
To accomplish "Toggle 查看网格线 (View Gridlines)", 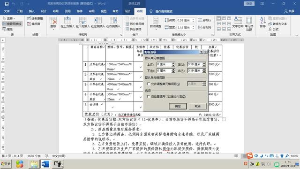I will [12, 24].
